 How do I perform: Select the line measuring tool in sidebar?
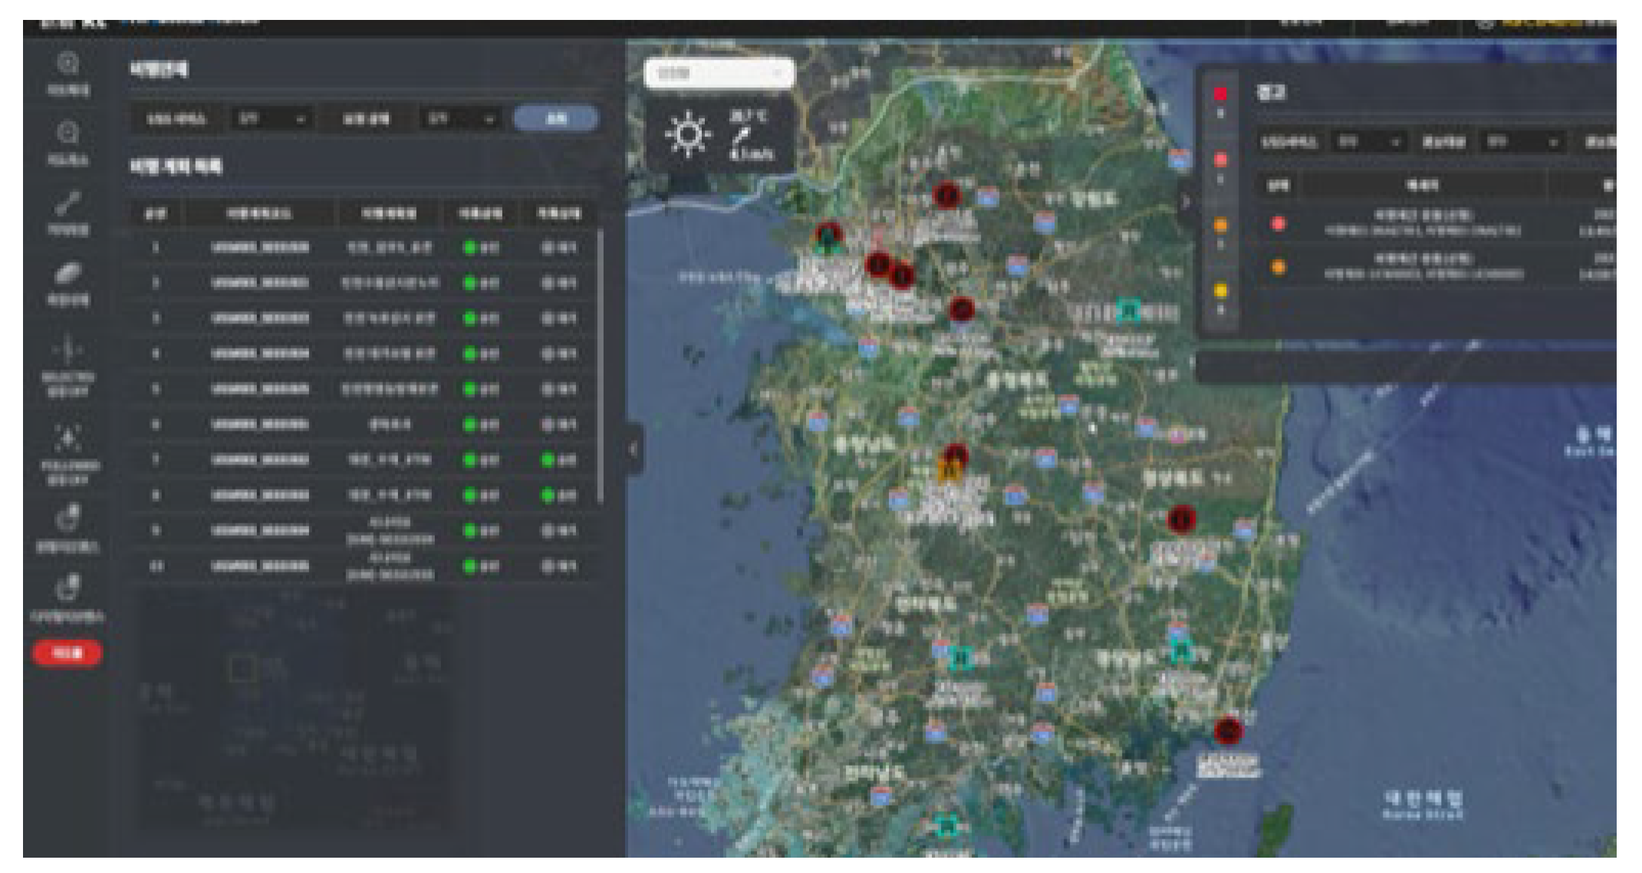coord(68,204)
